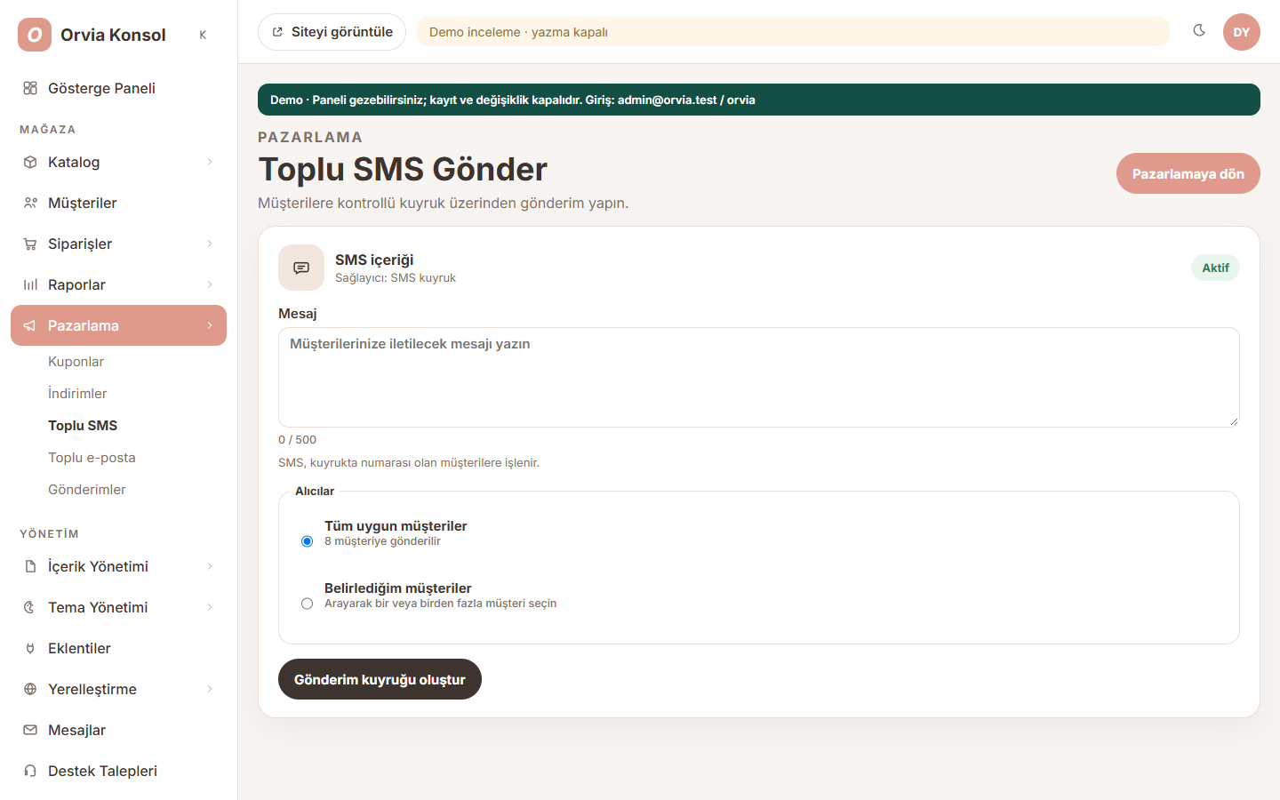Click the Pazarlama megaphone icon
Image resolution: width=1280 pixels, height=800 pixels.
[30, 325]
